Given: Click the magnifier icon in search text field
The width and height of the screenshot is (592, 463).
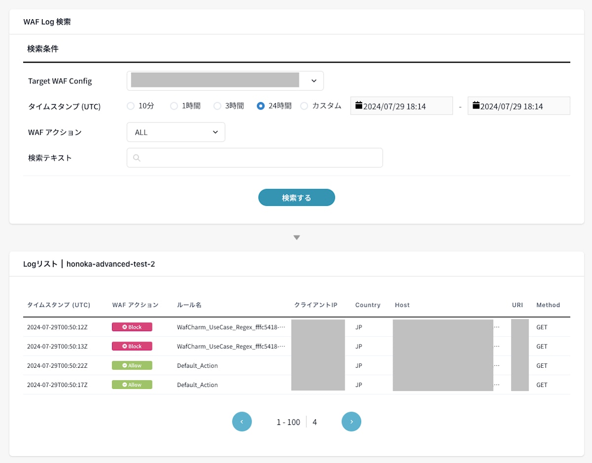Looking at the screenshot, I should 137,158.
